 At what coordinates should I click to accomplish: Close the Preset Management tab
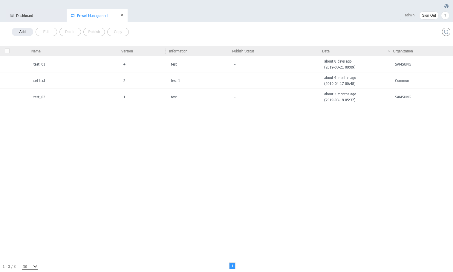122,15
